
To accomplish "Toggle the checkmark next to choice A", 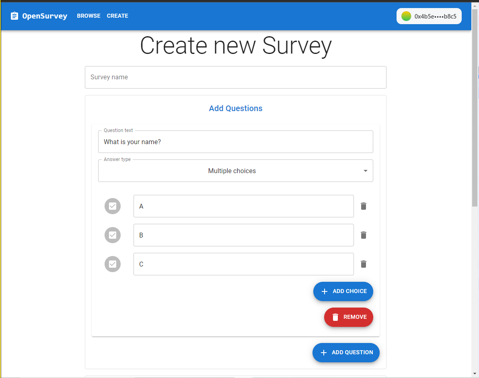I will (112, 206).
